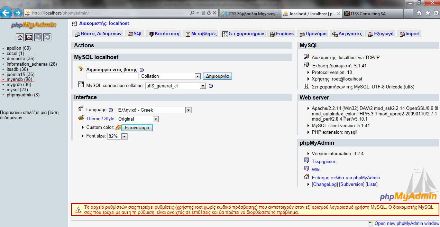Open the Theme / Style dropdown
This screenshot has height=227, width=440.
tap(138, 119)
